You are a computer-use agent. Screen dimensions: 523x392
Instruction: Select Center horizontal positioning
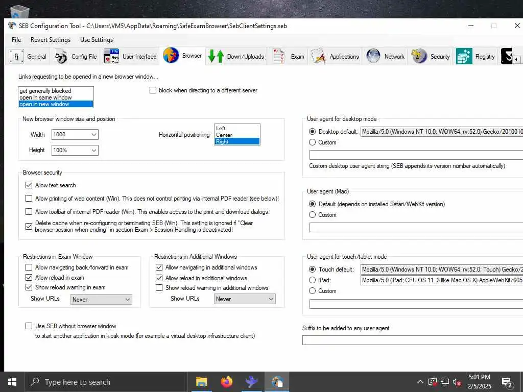click(237, 135)
